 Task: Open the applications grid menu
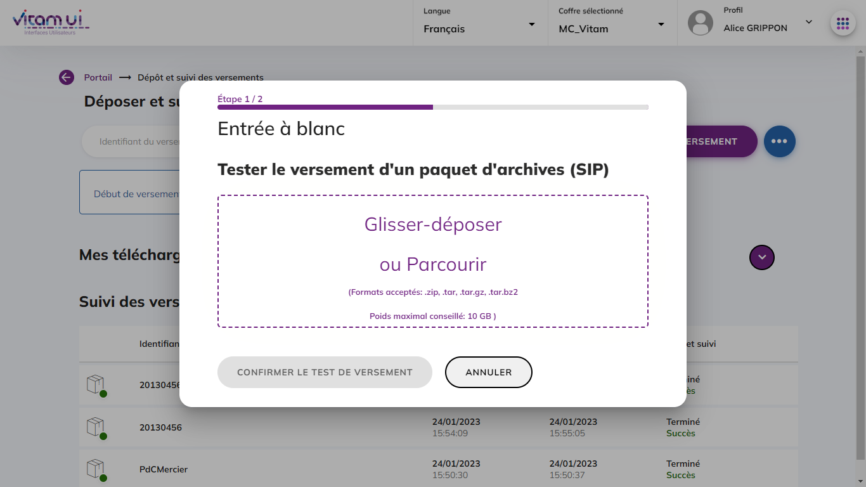point(843,23)
